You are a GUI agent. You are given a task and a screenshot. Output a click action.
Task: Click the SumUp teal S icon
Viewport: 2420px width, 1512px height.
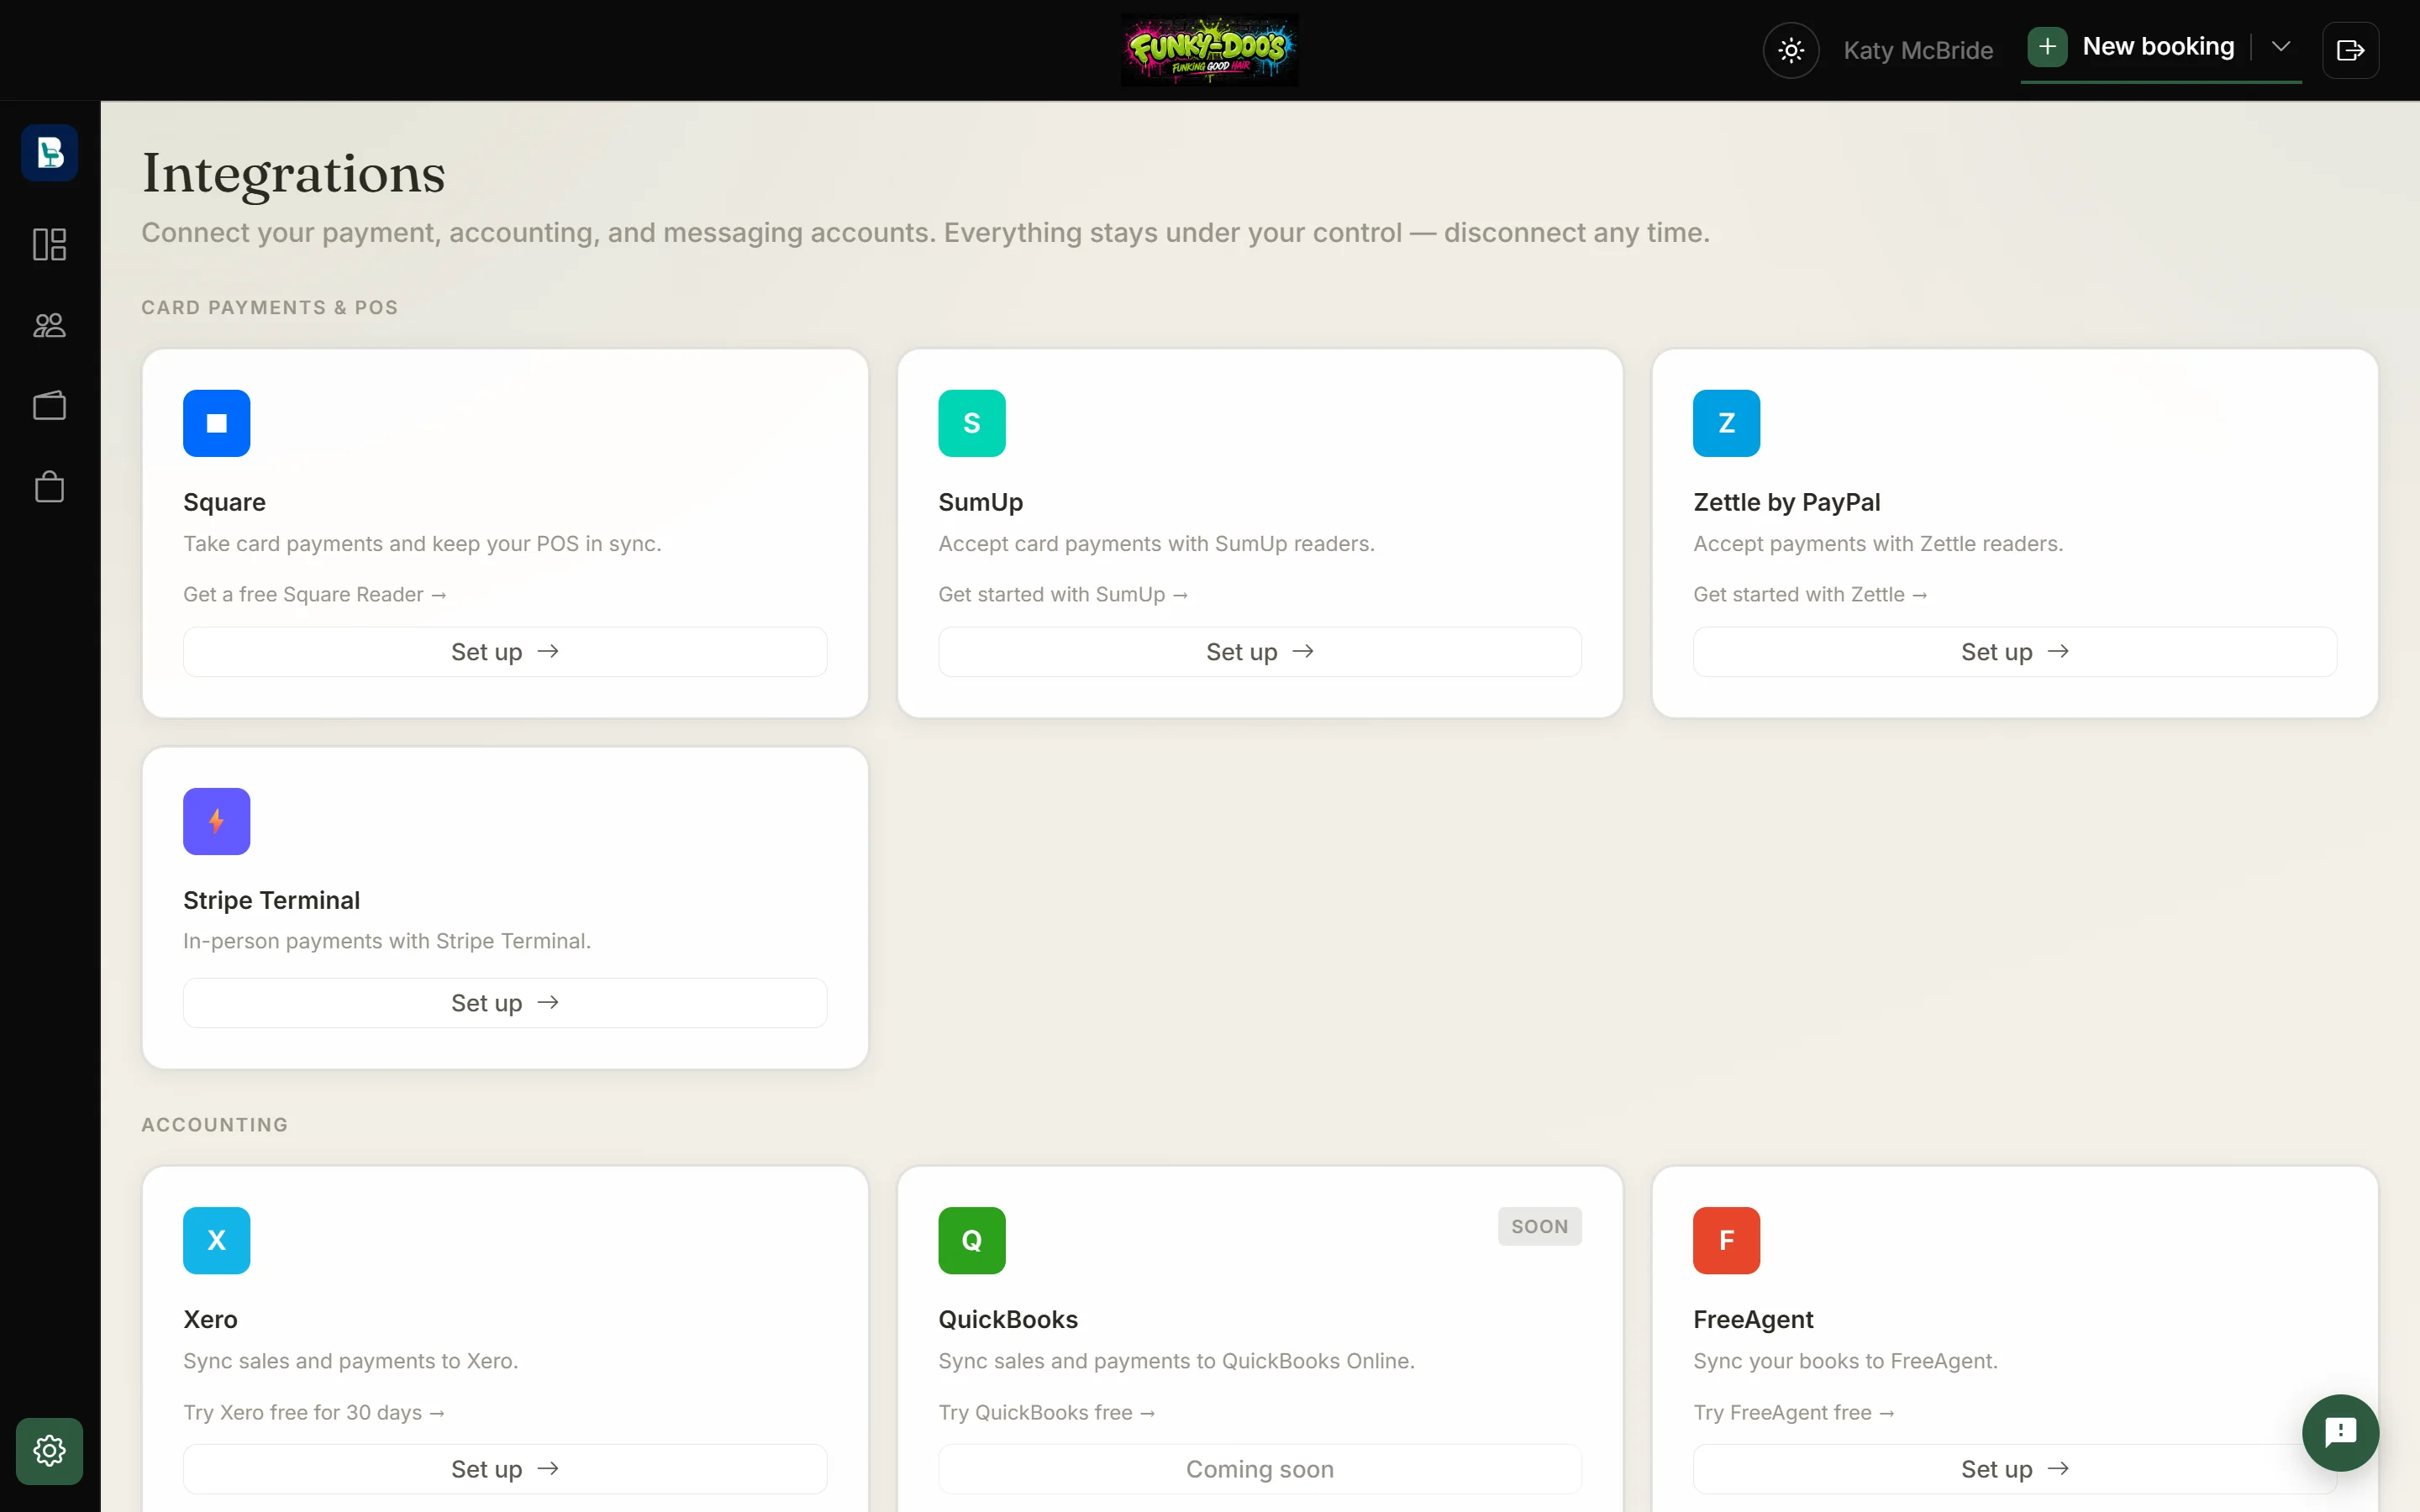coord(971,423)
